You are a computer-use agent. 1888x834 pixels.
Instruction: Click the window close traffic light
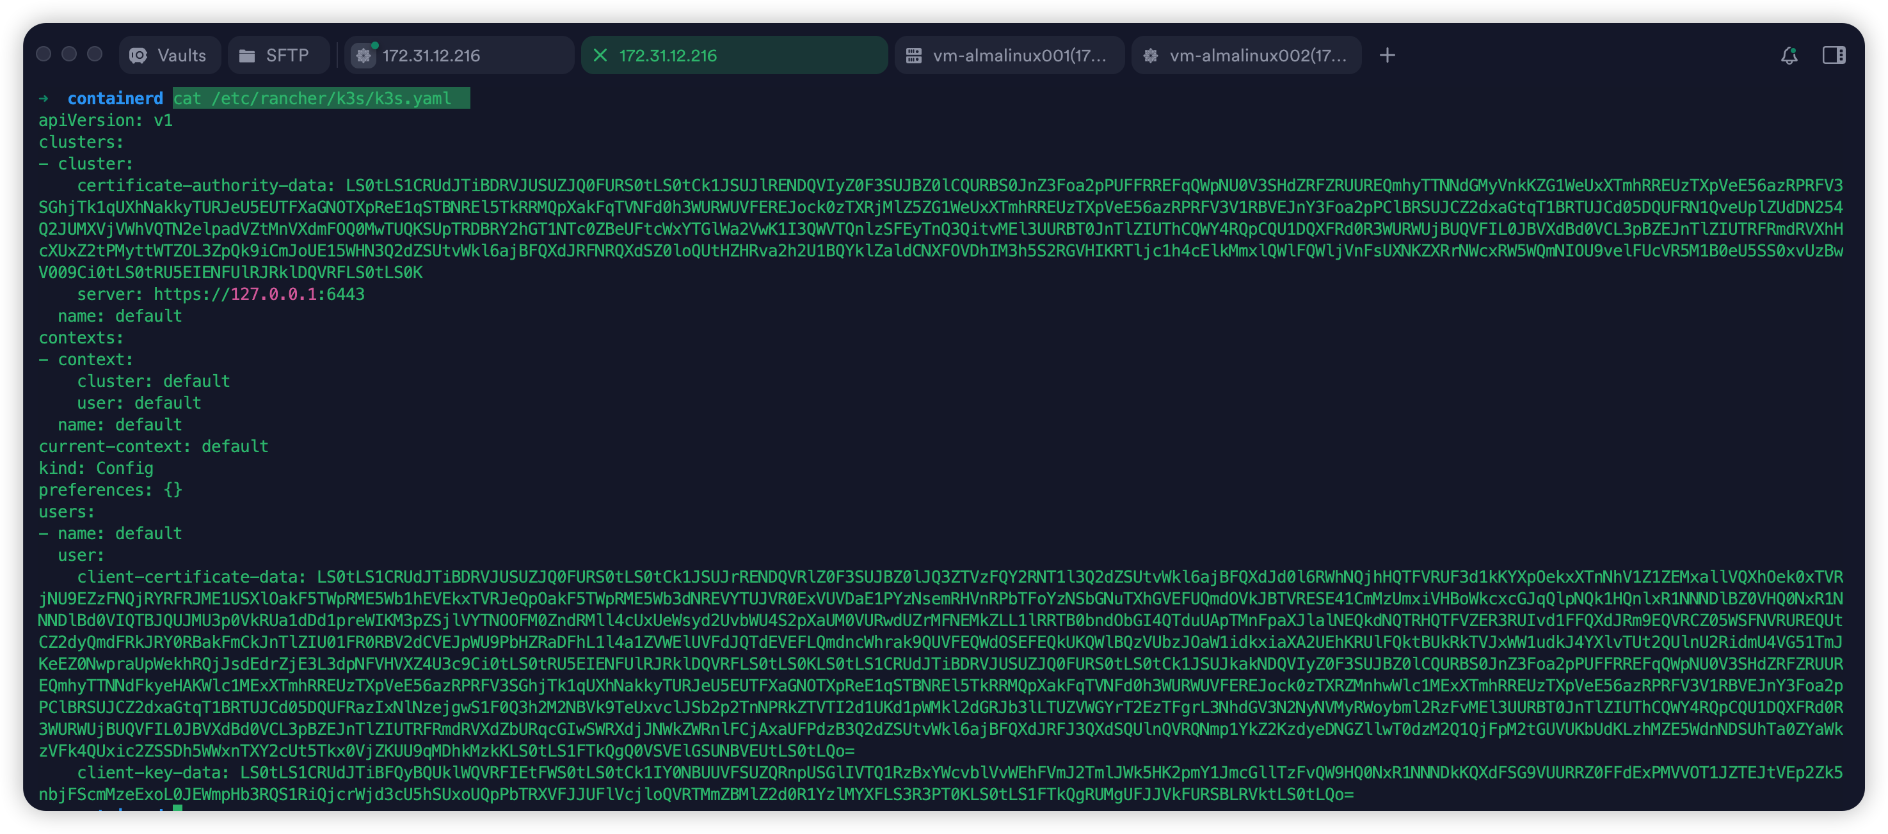(x=44, y=54)
